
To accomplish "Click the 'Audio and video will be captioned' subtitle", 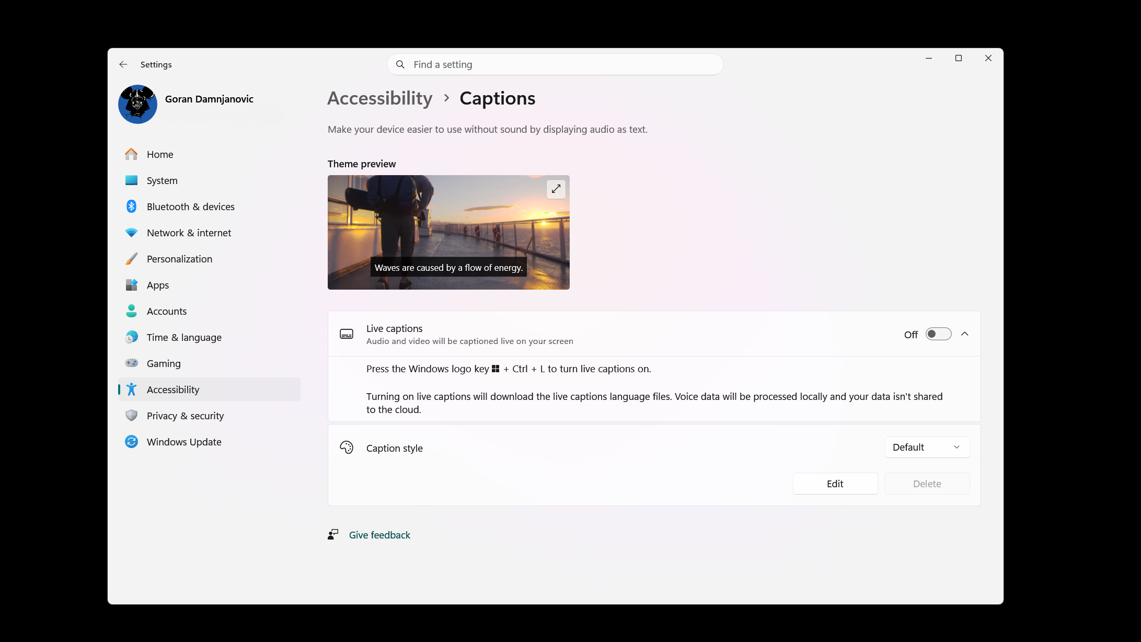I will [x=470, y=341].
